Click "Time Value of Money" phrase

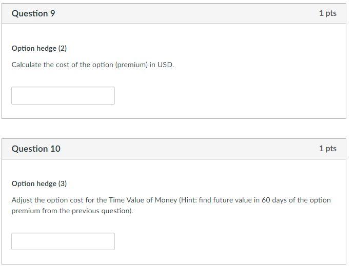click(143, 200)
